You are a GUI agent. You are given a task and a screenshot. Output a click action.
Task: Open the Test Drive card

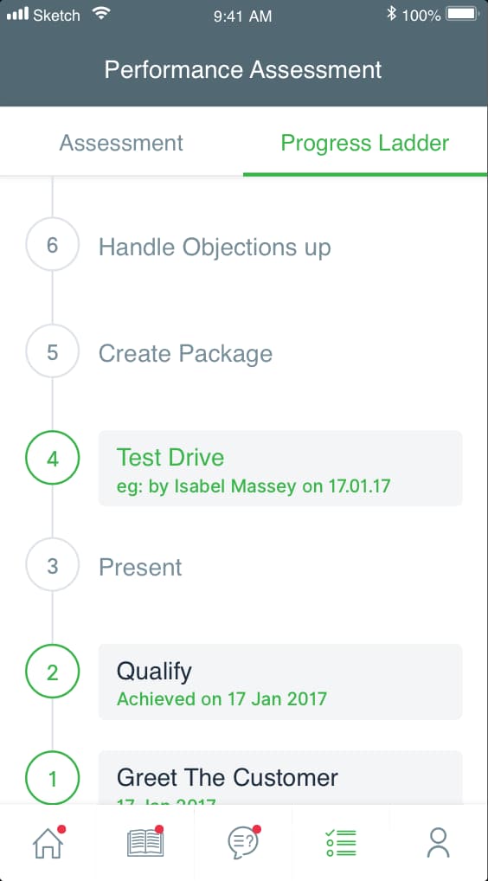point(280,468)
